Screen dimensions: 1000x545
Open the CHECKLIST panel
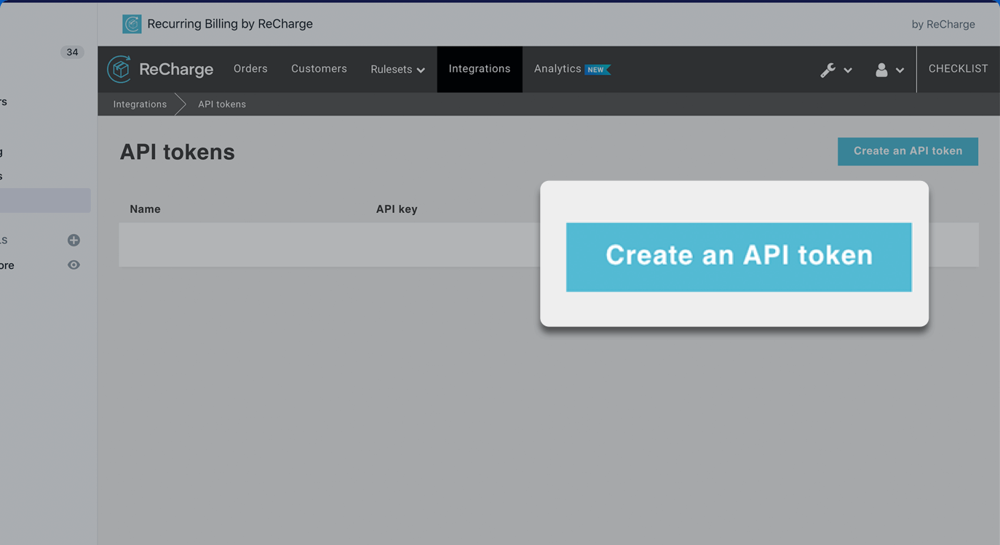[x=958, y=69]
